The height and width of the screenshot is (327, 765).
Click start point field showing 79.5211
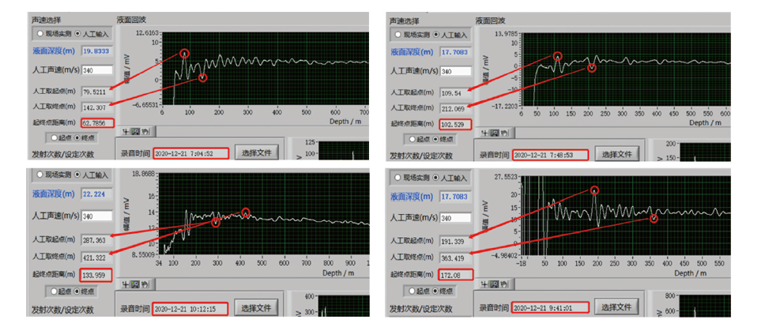point(96,91)
